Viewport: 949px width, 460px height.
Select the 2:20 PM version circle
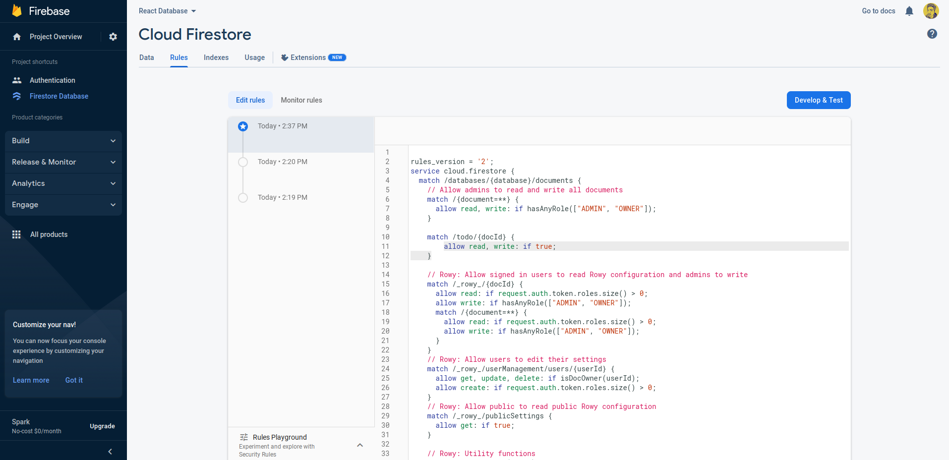pyautogui.click(x=243, y=162)
